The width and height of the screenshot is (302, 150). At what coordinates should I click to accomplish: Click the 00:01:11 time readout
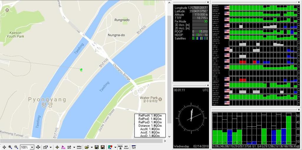pos(179,90)
